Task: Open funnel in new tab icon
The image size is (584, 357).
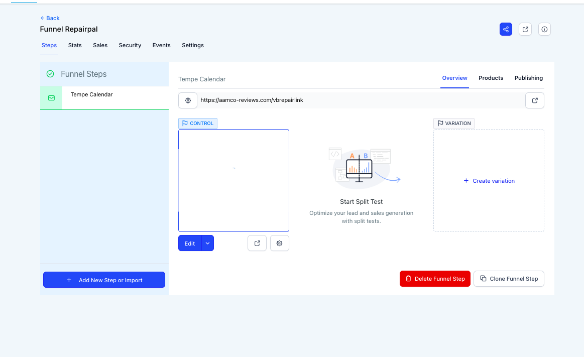Action: pos(525,29)
